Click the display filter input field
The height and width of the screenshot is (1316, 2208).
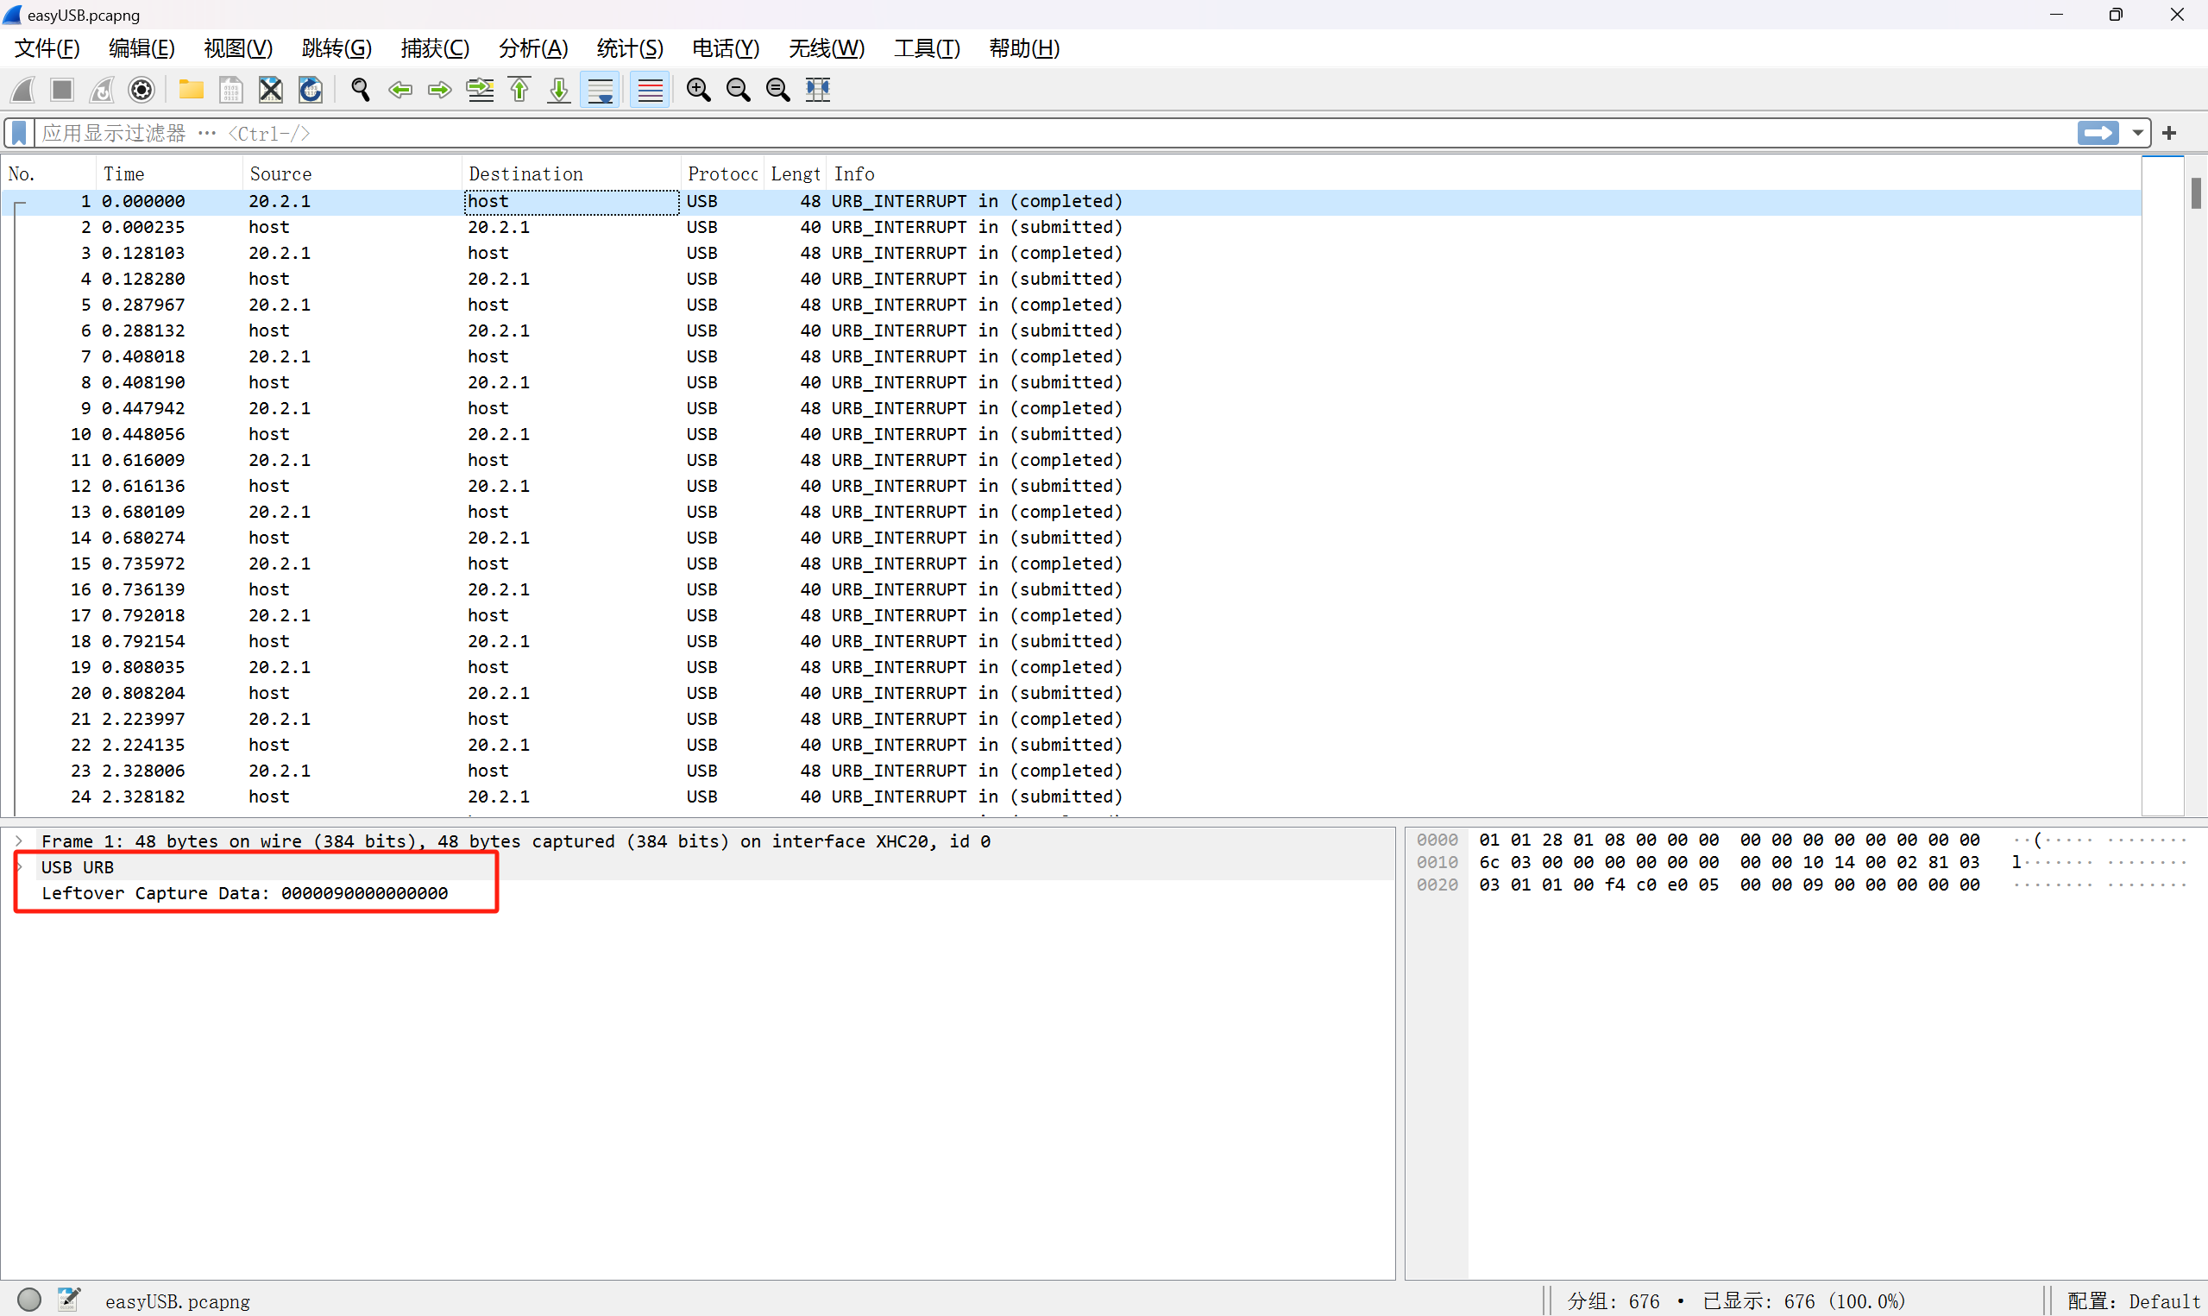[1054, 133]
